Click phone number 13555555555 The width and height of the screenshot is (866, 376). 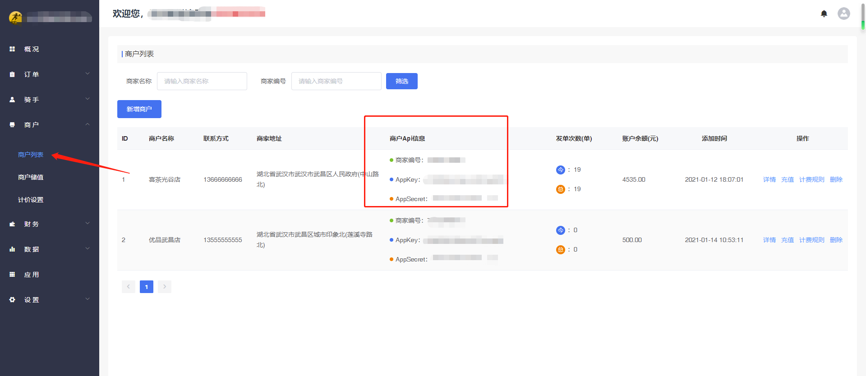pyautogui.click(x=223, y=240)
